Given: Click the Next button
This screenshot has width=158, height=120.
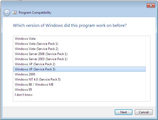Looking at the screenshot, I should point(124,112).
